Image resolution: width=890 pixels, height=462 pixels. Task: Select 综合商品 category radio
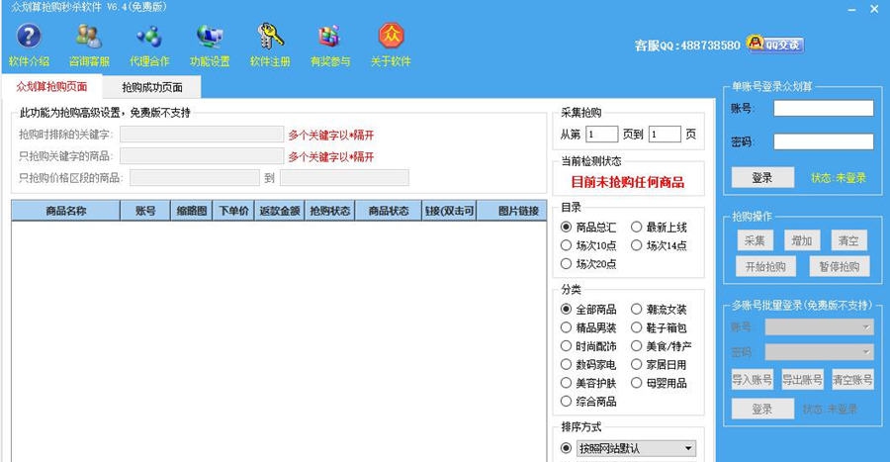click(566, 402)
